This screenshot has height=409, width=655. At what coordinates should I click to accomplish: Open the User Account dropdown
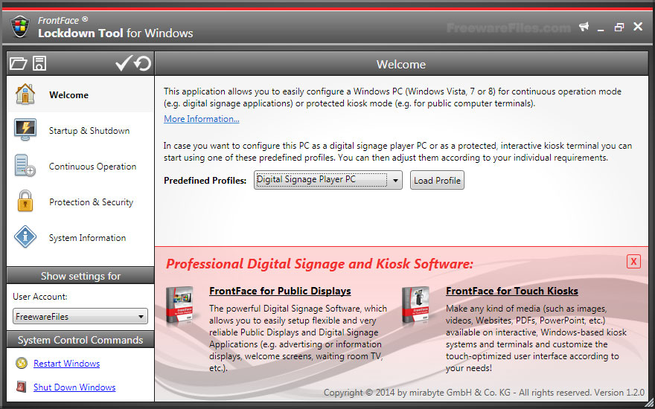(80, 316)
